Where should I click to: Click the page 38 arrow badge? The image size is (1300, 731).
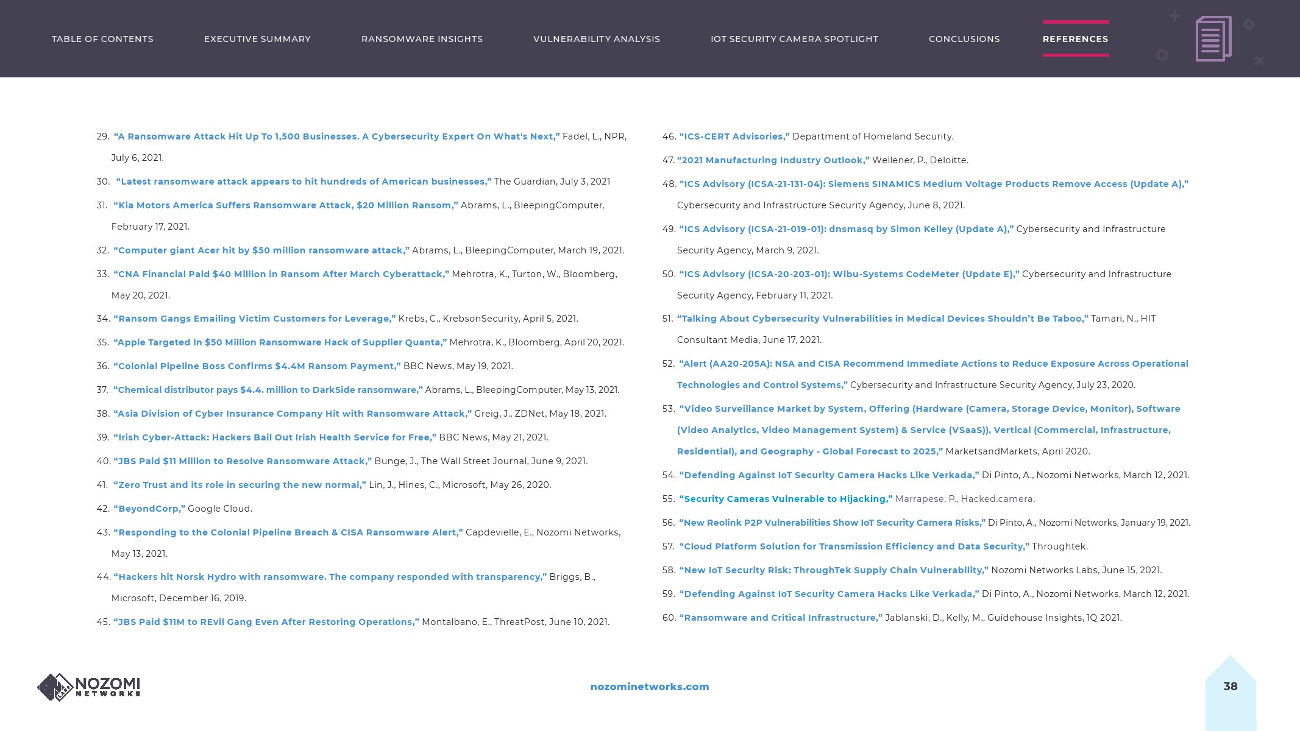[1230, 687]
